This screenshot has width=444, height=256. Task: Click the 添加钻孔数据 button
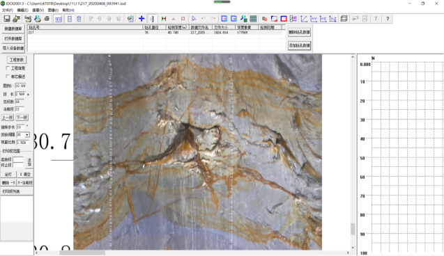[299, 45]
